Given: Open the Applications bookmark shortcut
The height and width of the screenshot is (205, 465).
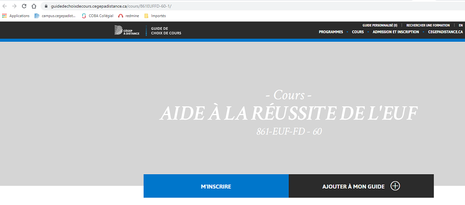Looking at the screenshot, I should pyautogui.click(x=16, y=16).
